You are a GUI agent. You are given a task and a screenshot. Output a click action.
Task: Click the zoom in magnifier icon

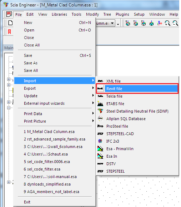[167, 23]
